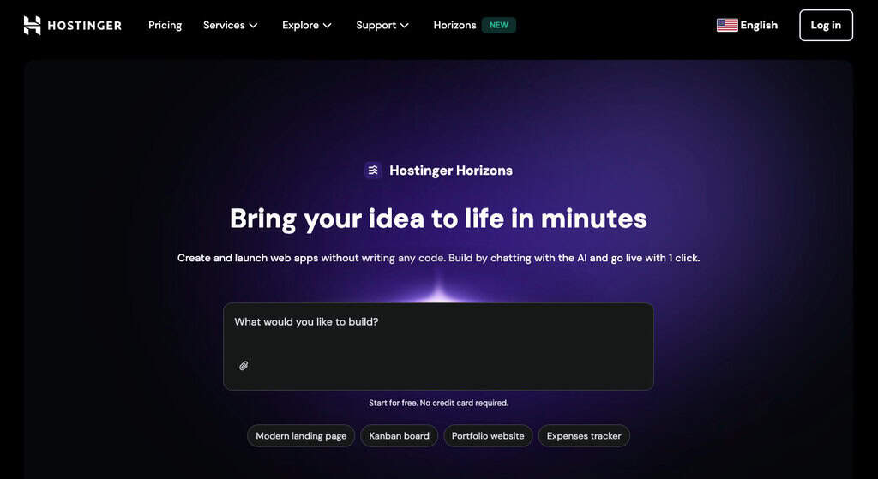Select the Portfolio website suggestion
The width and height of the screenshot is (878, 479).
[x=488, y=436]
